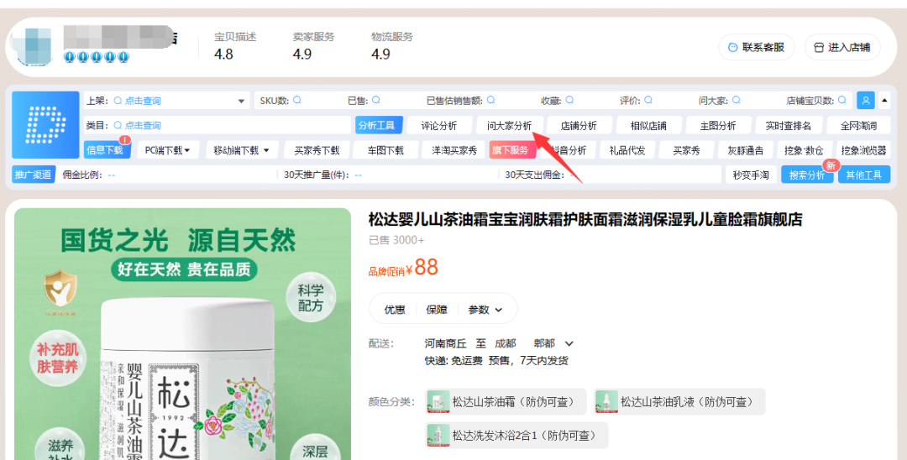Click 车图下载 button
907x460 pixels.
click(x=385, y=150)
